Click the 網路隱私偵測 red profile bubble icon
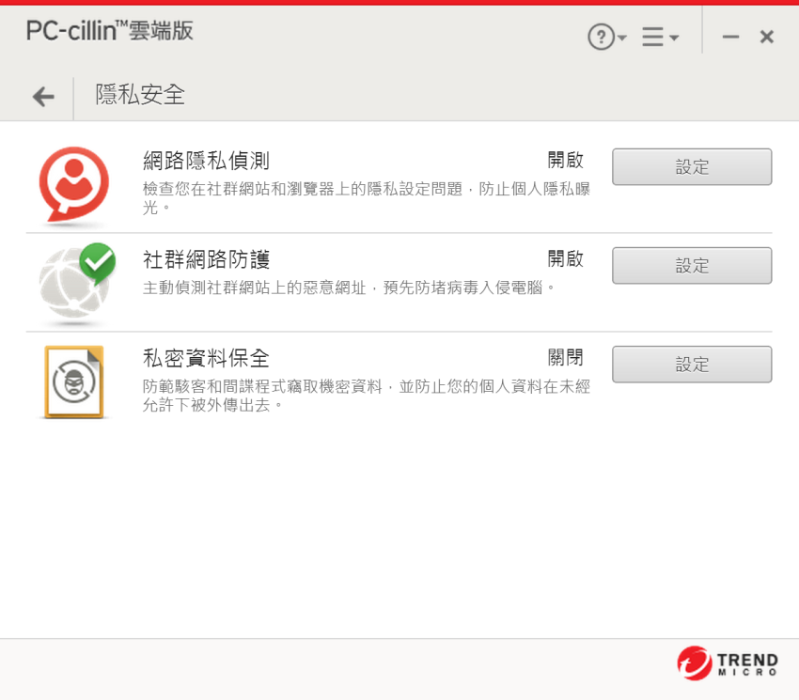 tap(74, 184)
